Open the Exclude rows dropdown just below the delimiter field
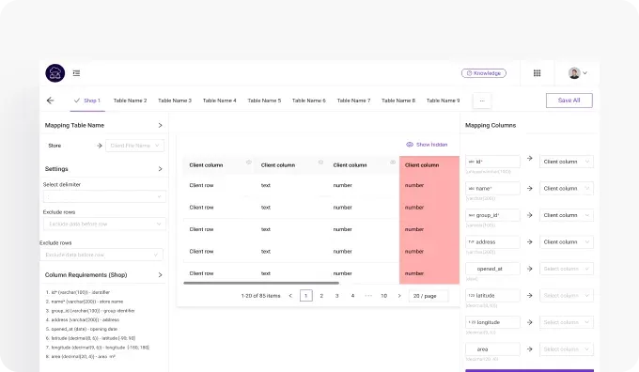The height and width of the screenshot is (372, 639). coord(104,224)
